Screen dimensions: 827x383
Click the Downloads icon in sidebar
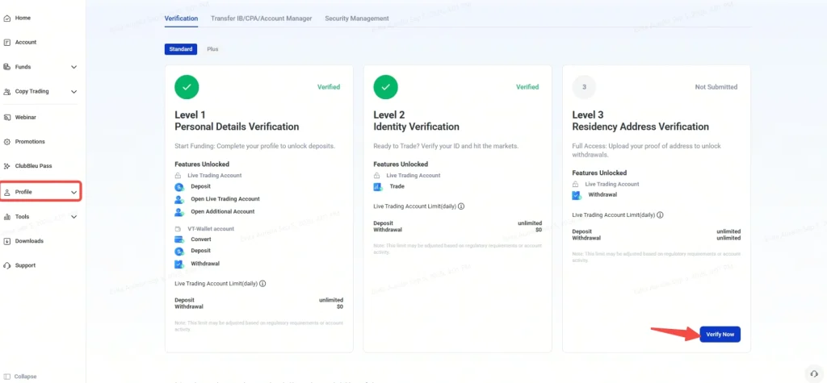point(6,241)
